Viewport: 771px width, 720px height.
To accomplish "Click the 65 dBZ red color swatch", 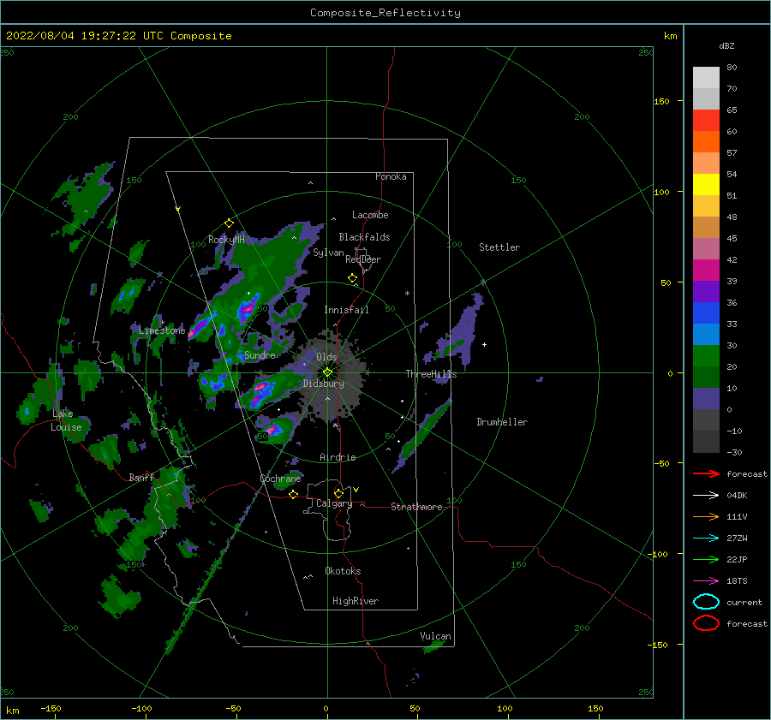I will point(706,120).
